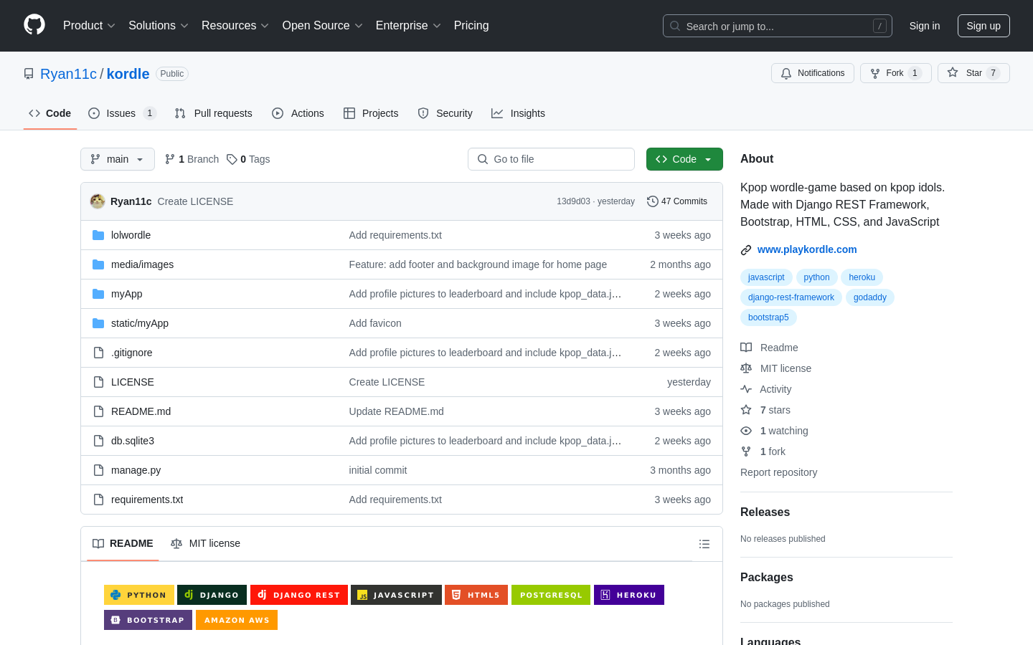Expand the Solutions menu
The image size is (1033, 645).
click(x=159, y=26)
